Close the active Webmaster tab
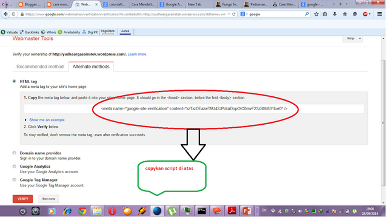The height and width of the screenshot is (218, 388). 96,4
